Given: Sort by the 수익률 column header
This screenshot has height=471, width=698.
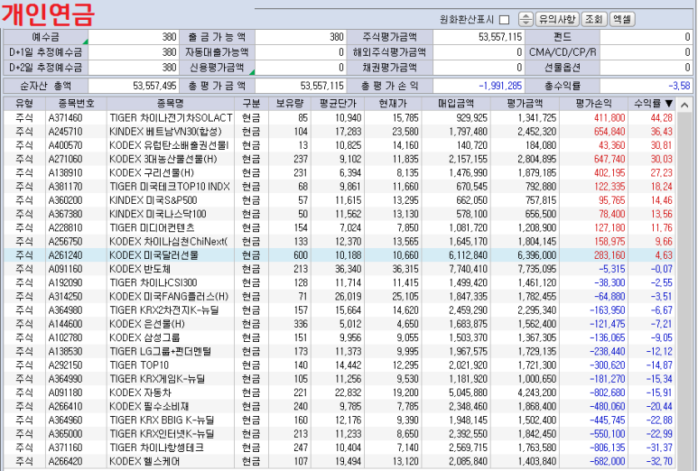Looking at the screenshot, I should click(653, 104).
